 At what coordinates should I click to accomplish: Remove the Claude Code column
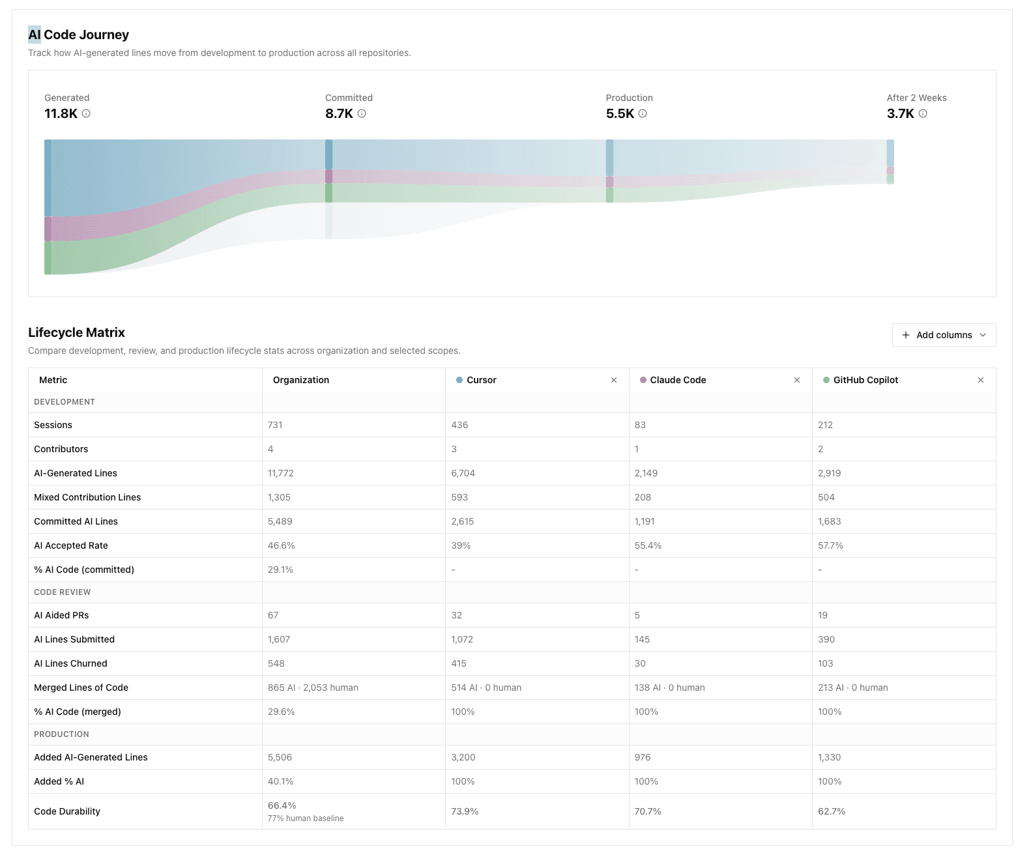[797, 379]
